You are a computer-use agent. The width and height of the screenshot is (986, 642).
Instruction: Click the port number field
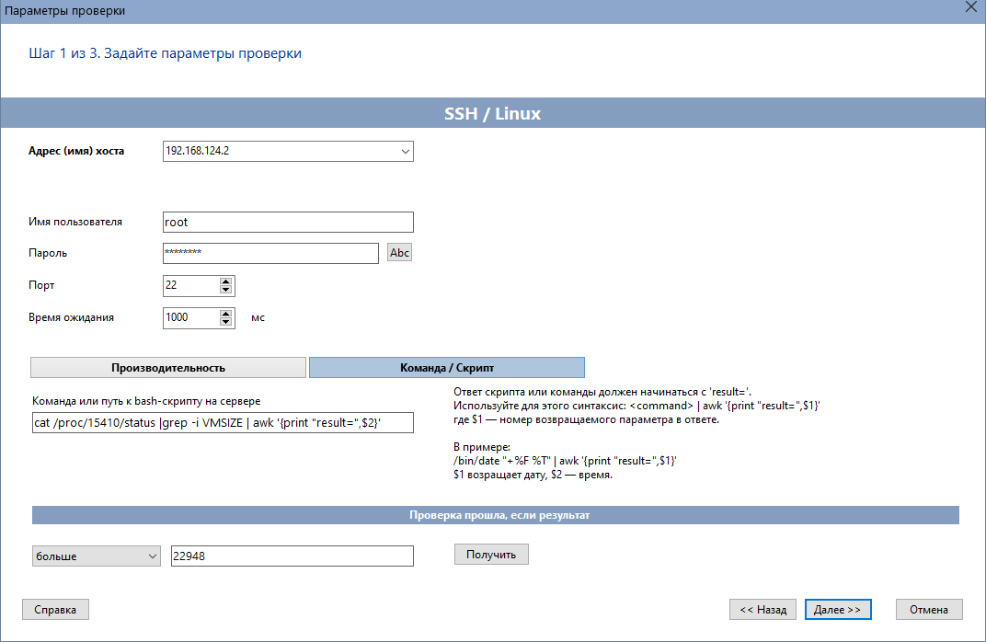coord(191,285)
